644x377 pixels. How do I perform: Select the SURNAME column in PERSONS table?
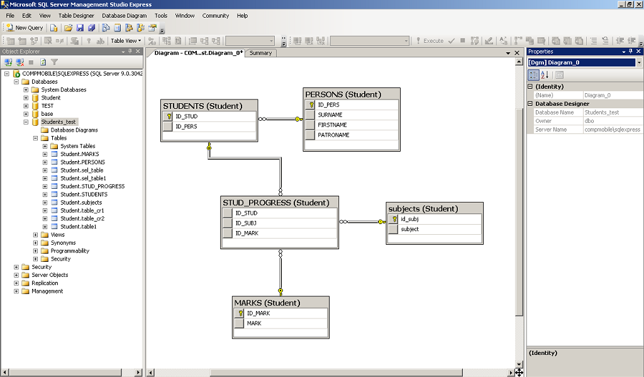[x=352, y=115]
